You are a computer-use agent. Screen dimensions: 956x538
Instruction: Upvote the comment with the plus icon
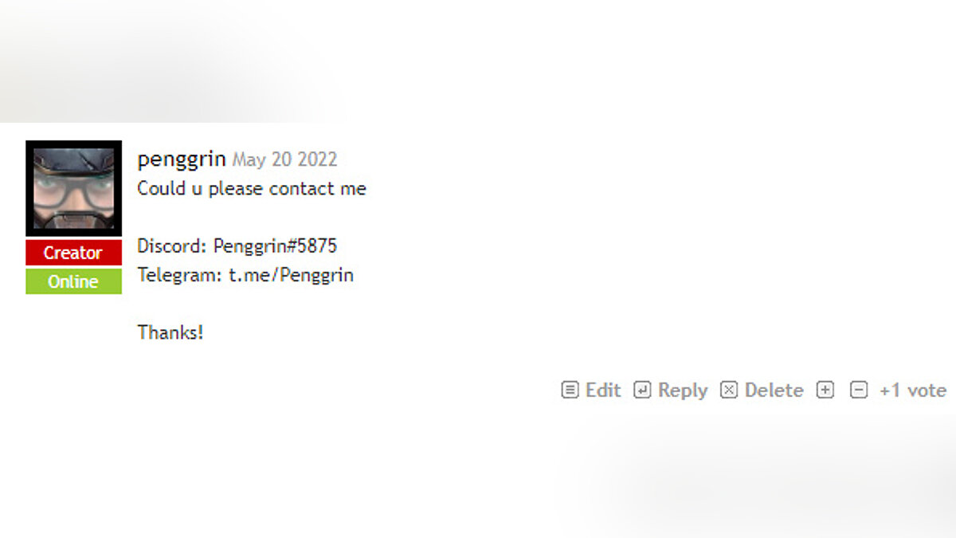click(x=826, y=391)
